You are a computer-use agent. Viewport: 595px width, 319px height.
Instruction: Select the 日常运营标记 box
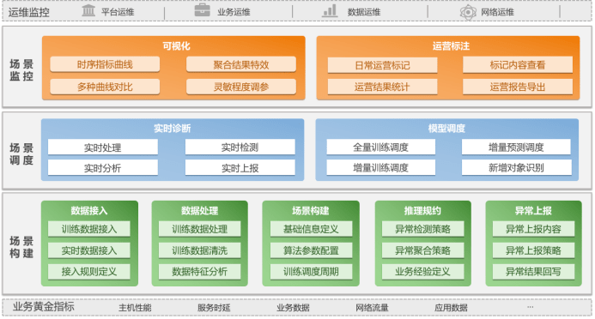coord(383,65)
